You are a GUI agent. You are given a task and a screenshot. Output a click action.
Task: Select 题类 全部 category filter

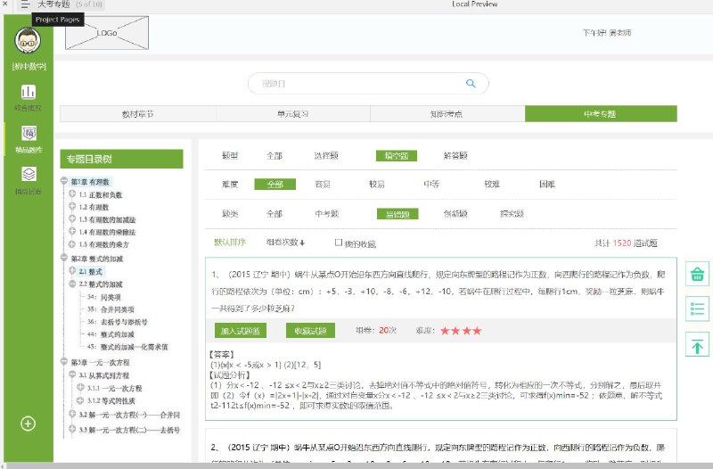click(275, 214)
